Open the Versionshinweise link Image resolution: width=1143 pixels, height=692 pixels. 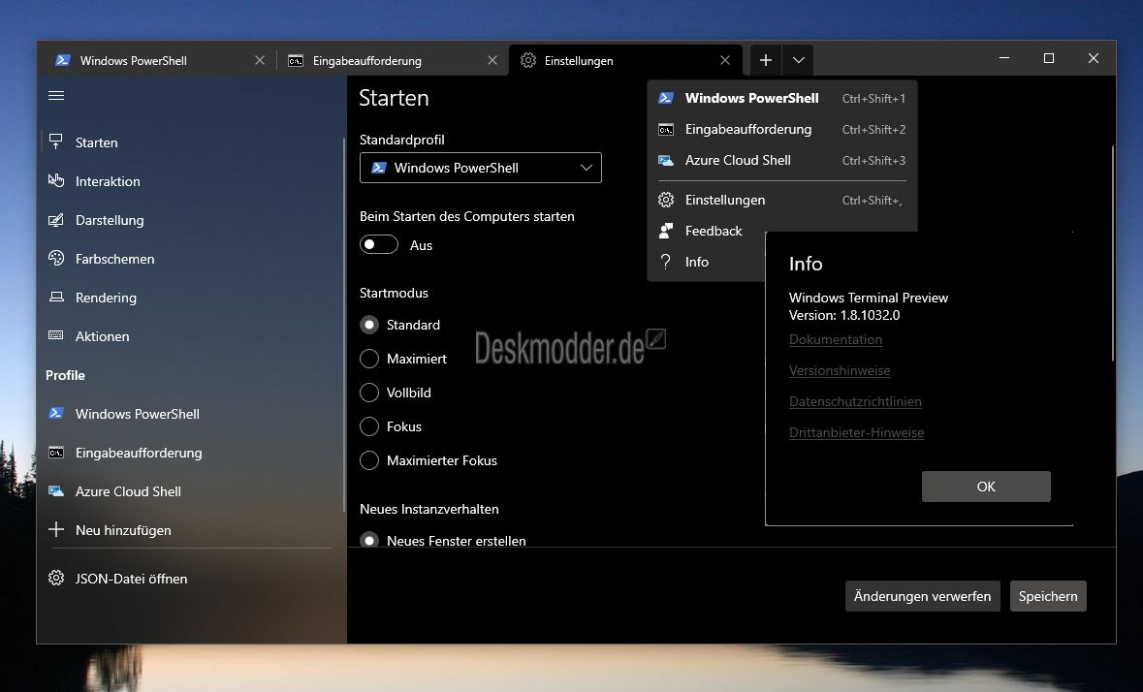[x=840, y=371]
